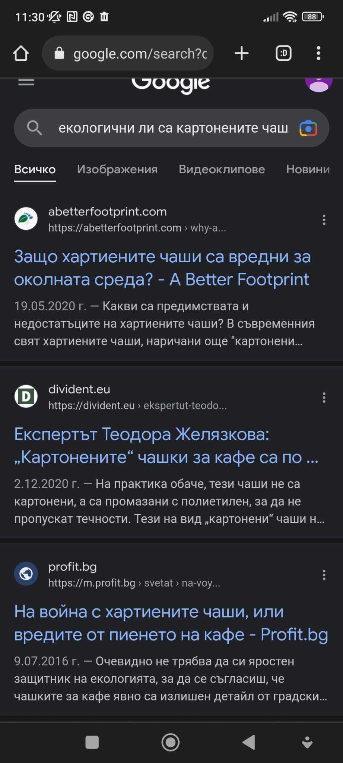Switch to the Изображения tab
343x763 pixels.
coord(117,170)
